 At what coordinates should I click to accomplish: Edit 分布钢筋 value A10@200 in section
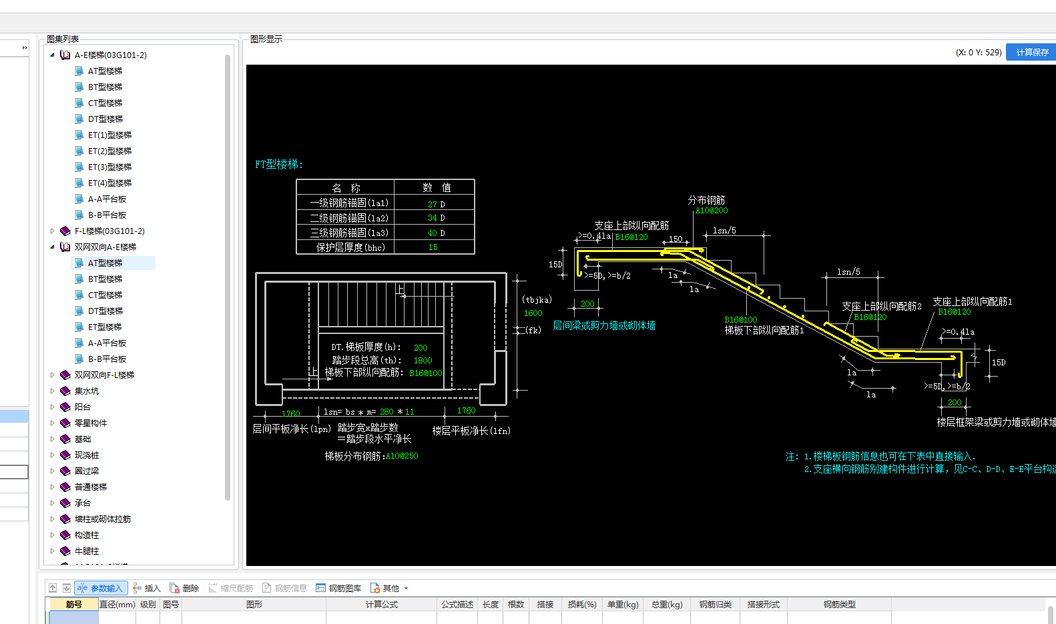[712, 211]
